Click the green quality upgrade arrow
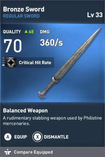105x157 pixels. pyautogui.click(x=26, y=32)
